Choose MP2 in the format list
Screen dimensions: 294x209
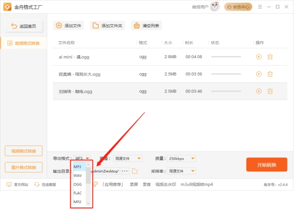click(x=80, y=202)
